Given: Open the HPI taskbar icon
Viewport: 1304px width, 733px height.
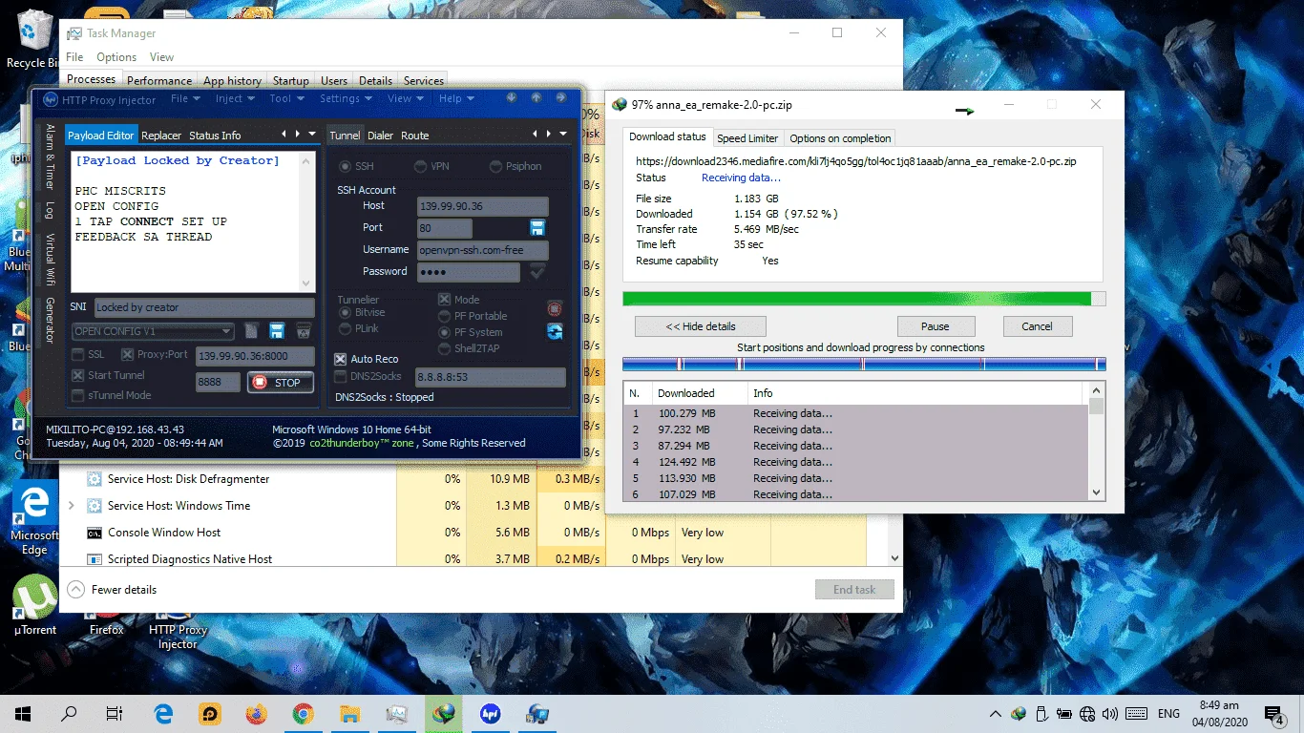Looking at the screenshot, I should click(491, 713).
